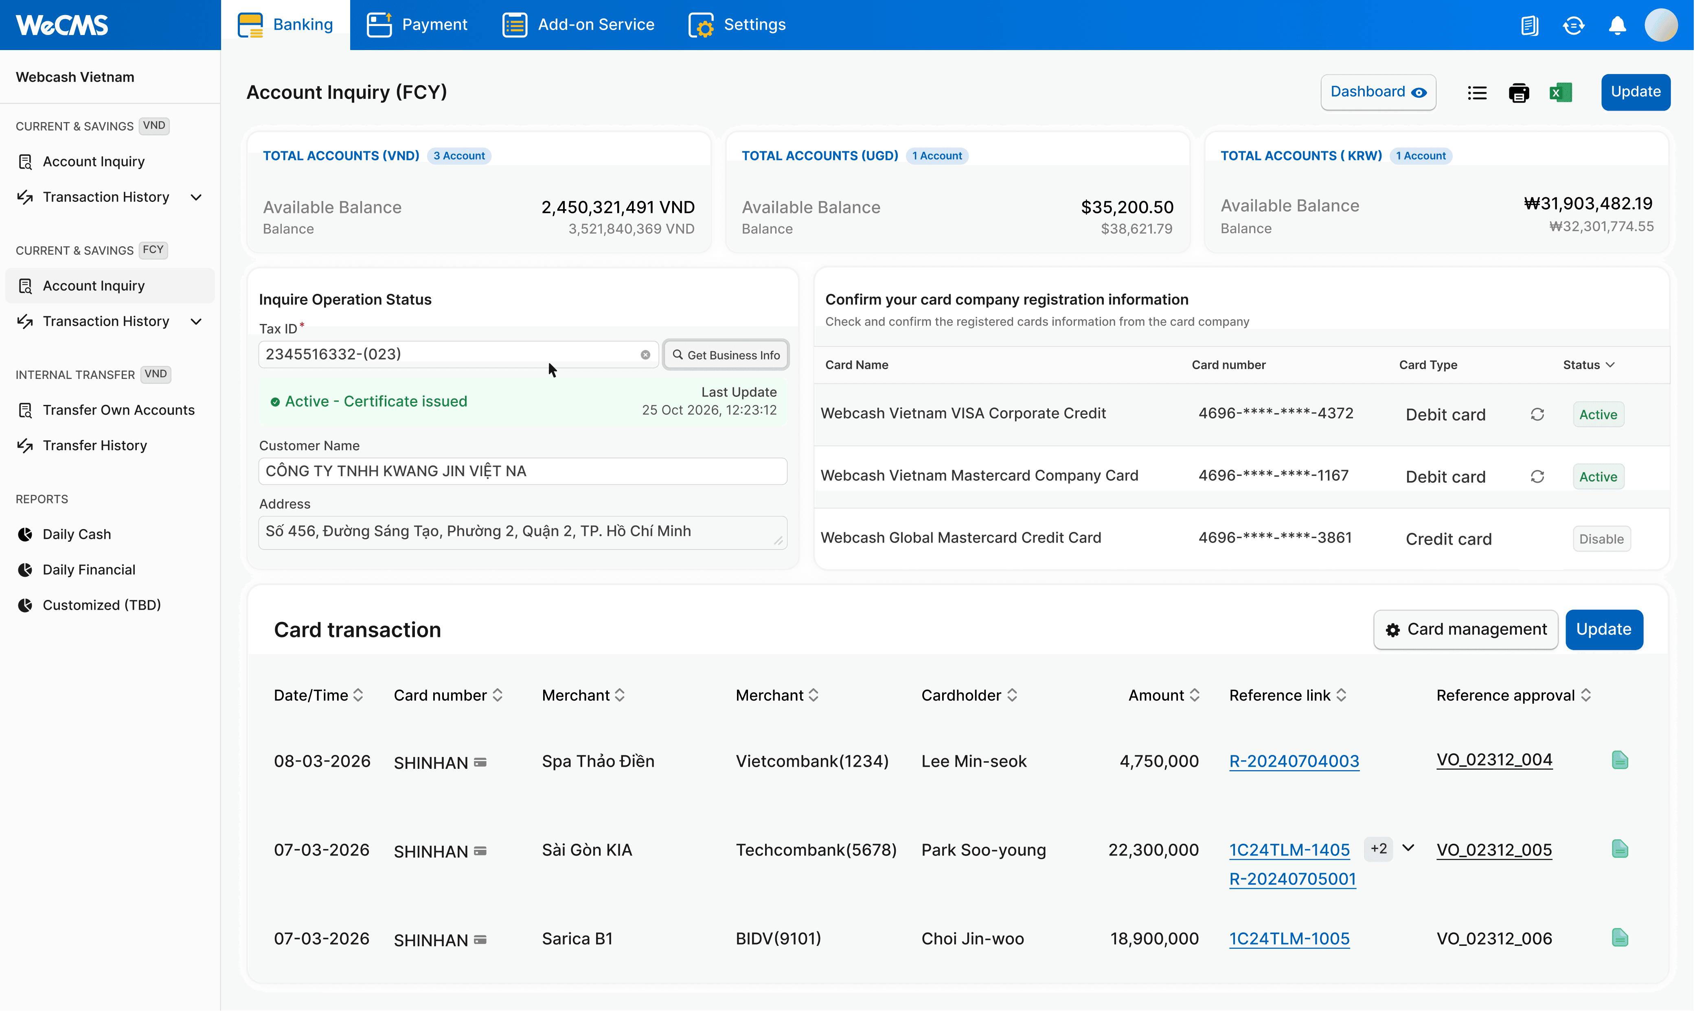This screenshot has height=1011, width=1695.
Task: Clear the Tax ID field
Action: point(645,355)
